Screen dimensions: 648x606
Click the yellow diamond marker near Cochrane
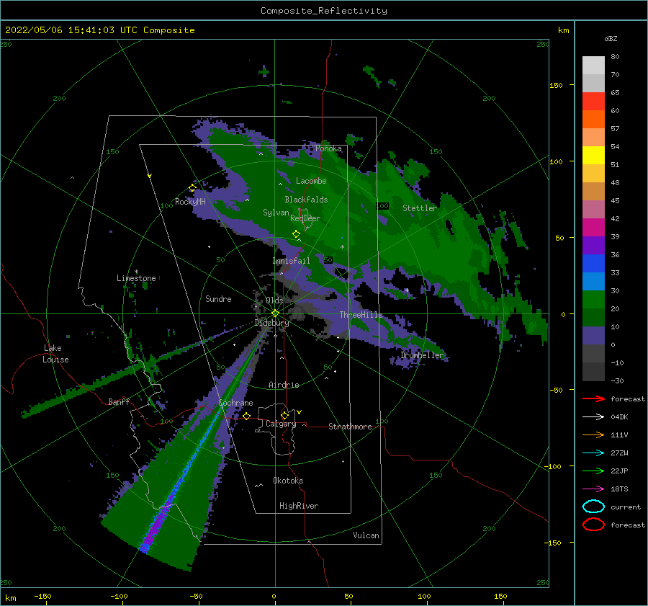tap(246, 416)
